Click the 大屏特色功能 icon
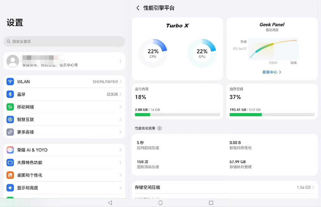 (10, 162)
